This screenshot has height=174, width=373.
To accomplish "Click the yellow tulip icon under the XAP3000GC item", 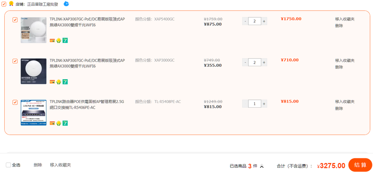I will pyautogui.click(x=59, y=82).
